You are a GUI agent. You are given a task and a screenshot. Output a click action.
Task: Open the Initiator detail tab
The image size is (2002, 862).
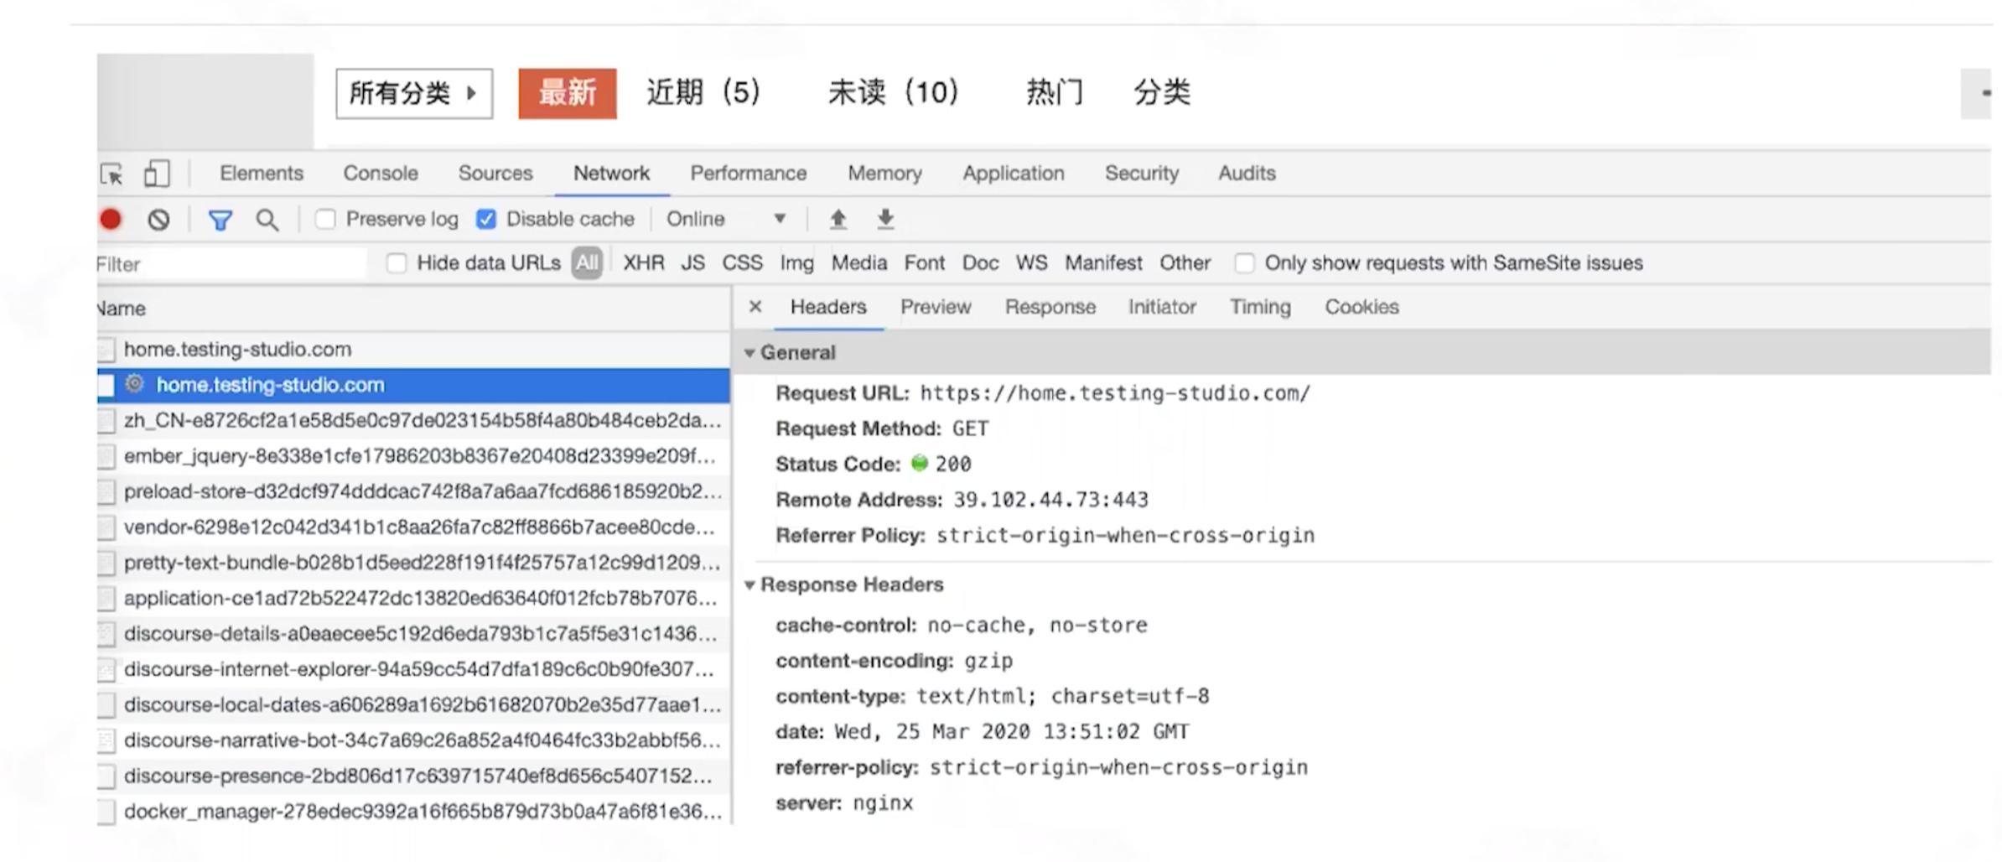pyautogui.click(x=1162, y=307)
